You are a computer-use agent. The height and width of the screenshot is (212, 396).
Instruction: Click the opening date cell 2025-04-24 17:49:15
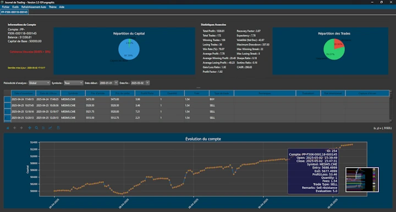coord(24,99)
